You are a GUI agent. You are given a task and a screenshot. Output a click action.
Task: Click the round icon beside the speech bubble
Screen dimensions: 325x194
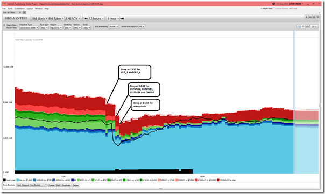pyautogui.click(x=314, y=17)
